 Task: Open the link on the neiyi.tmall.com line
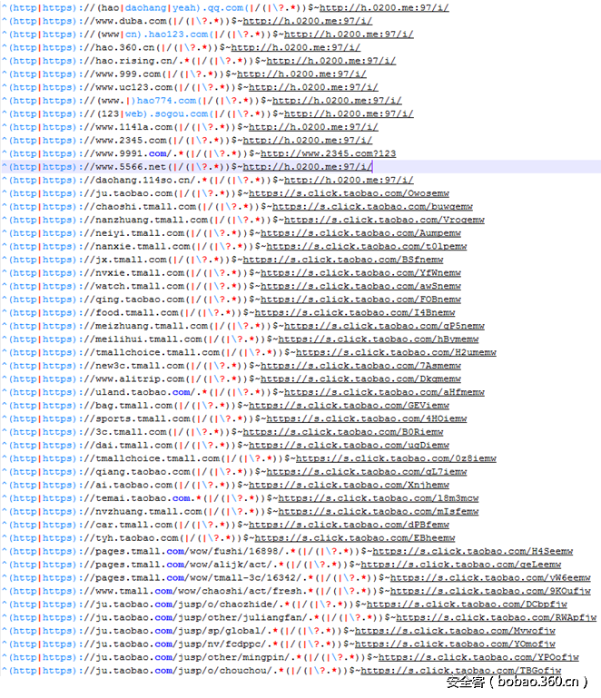click(360, 233)
